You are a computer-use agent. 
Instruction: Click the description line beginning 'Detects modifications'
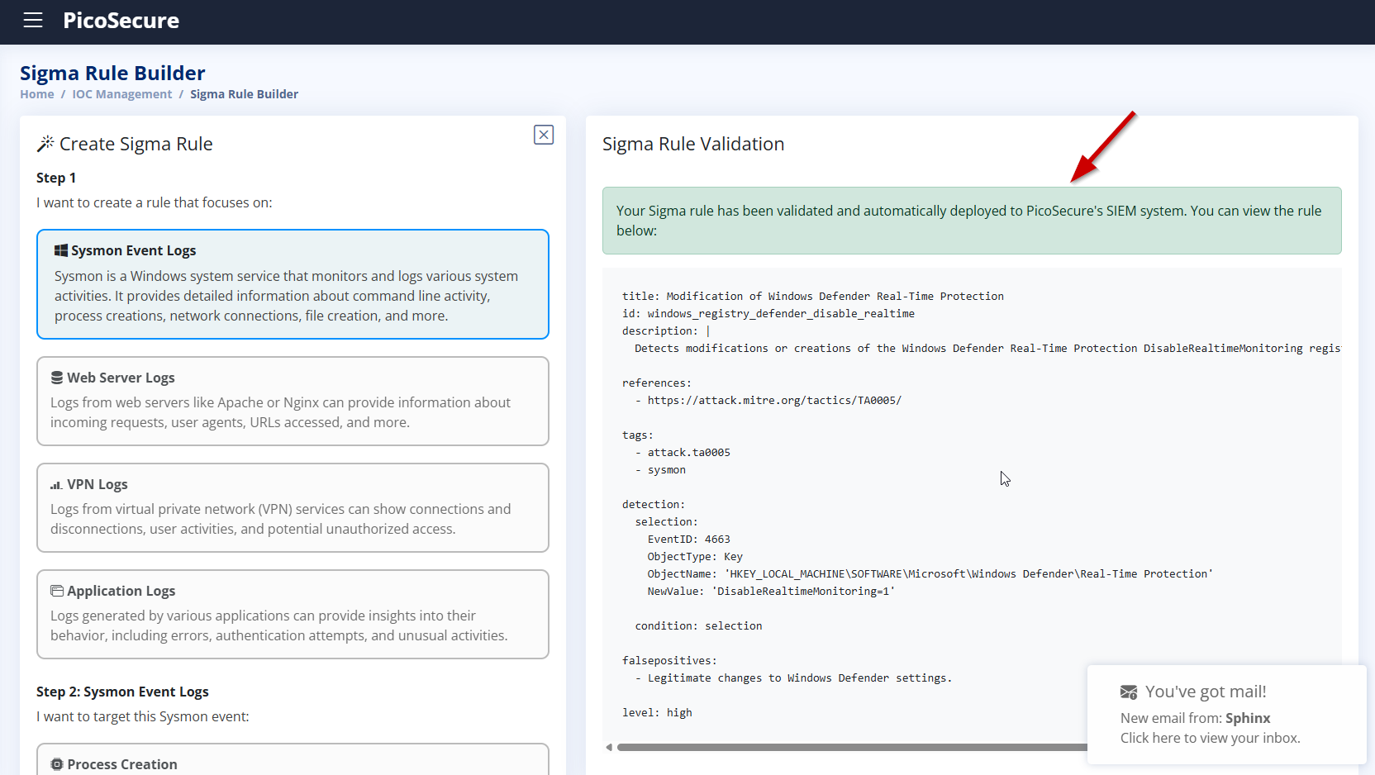[x=987, y=348]
